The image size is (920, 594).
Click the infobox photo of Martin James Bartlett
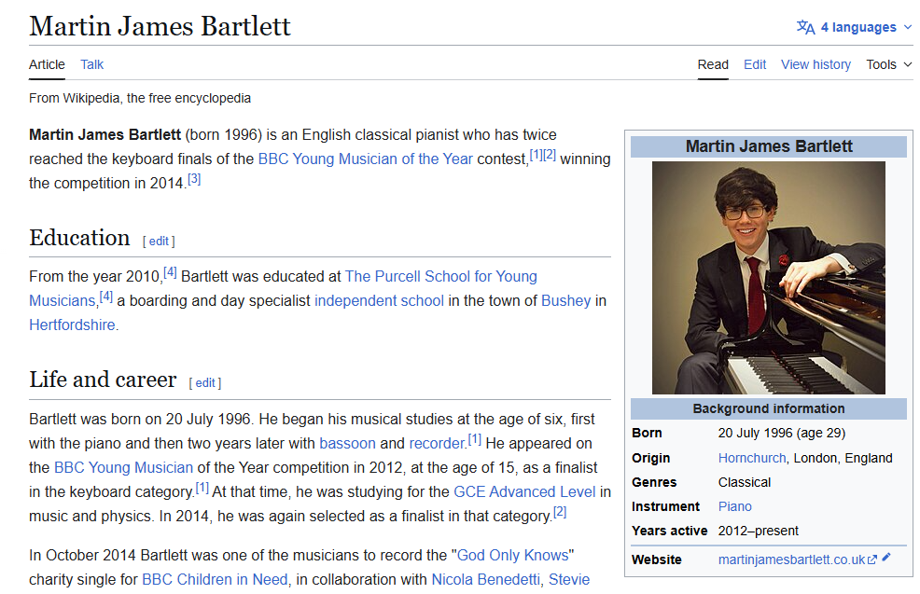tap(768, 277)
